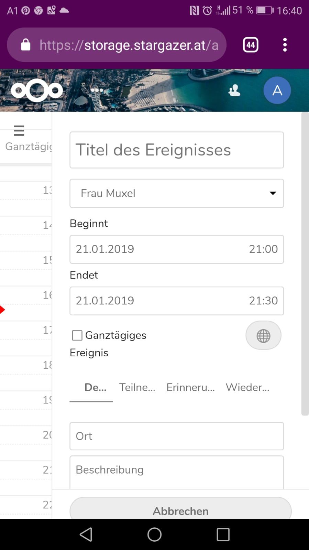Expand the Frau Muxel calendar dropdown
The width and height of the screenshot is (309, 550).
(177, 193)
